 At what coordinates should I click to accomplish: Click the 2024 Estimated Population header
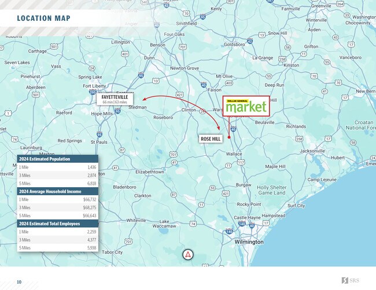[x=57, y=159]
